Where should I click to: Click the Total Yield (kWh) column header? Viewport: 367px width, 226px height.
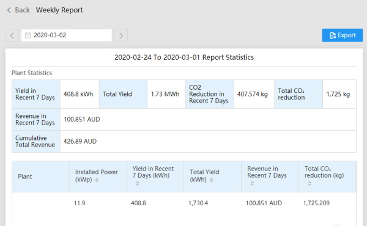click(212, 177)
